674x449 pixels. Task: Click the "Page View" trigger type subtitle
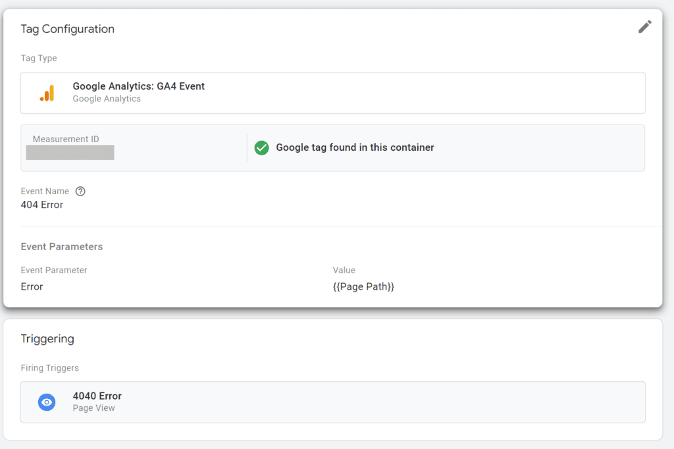pos(93,408)
